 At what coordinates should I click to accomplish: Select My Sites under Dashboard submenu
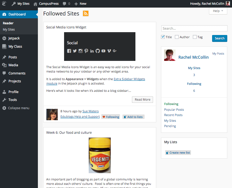tap(9, 30)
